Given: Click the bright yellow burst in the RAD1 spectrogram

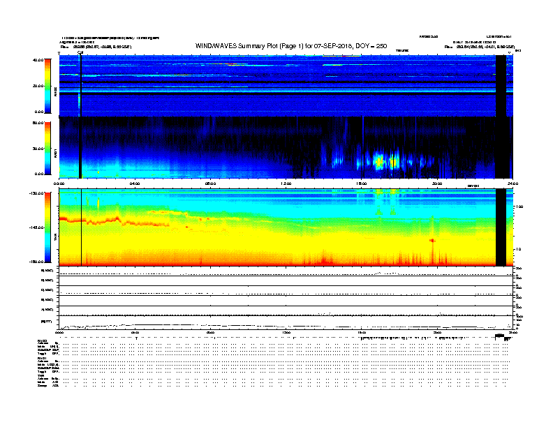Looking at the screenshot, I should [379, 162].
